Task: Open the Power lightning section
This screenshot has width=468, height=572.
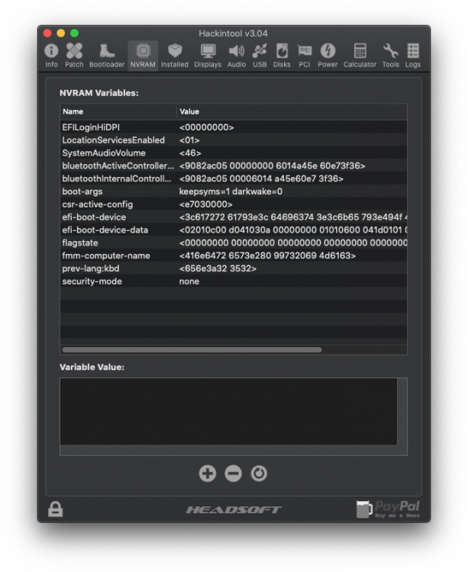Action: coord(328,56)
